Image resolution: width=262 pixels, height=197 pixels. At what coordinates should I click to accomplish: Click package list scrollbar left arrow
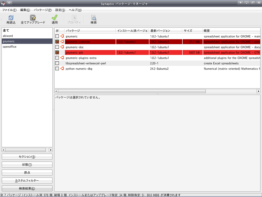[x=56, y=91]
